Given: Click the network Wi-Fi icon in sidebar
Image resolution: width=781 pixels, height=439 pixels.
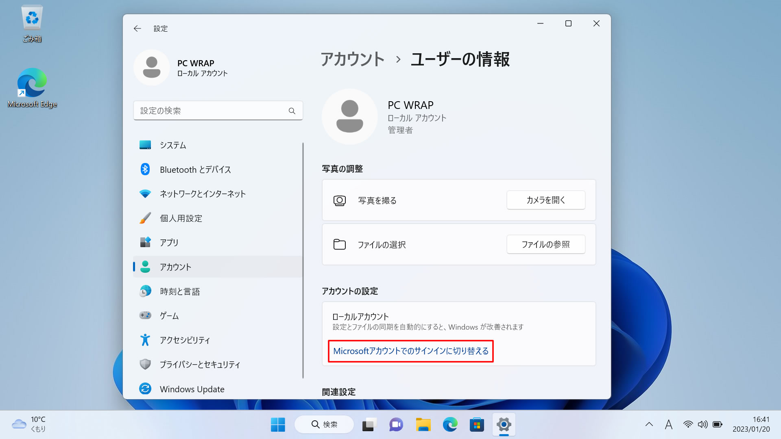Looking at the screenshot, I should tap(145, 194).
